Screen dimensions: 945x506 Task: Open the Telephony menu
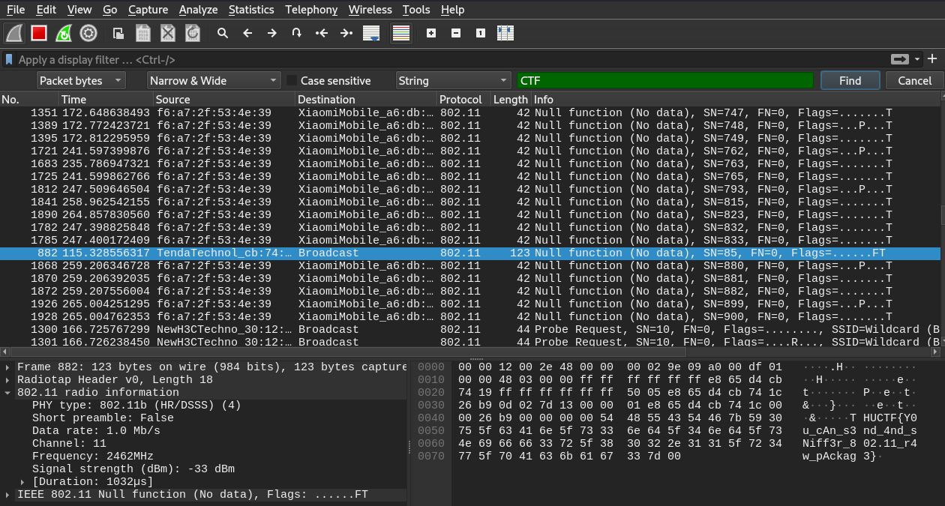[311, 10]
